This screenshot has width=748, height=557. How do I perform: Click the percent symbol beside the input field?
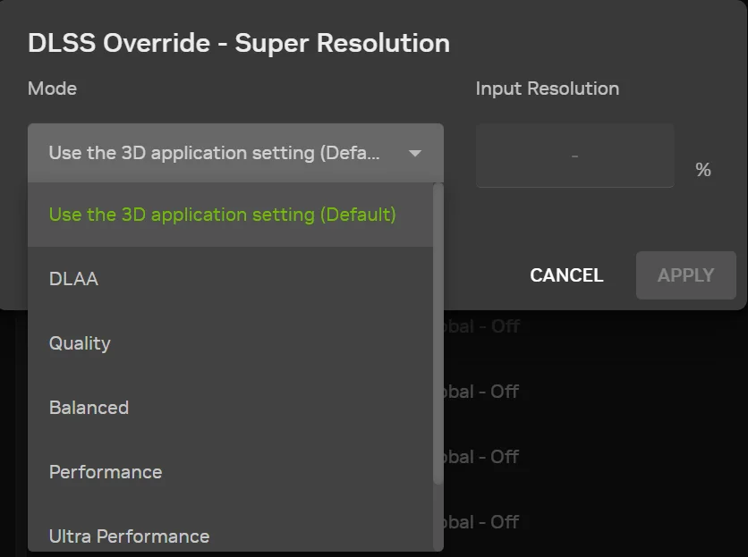point(703,170)
